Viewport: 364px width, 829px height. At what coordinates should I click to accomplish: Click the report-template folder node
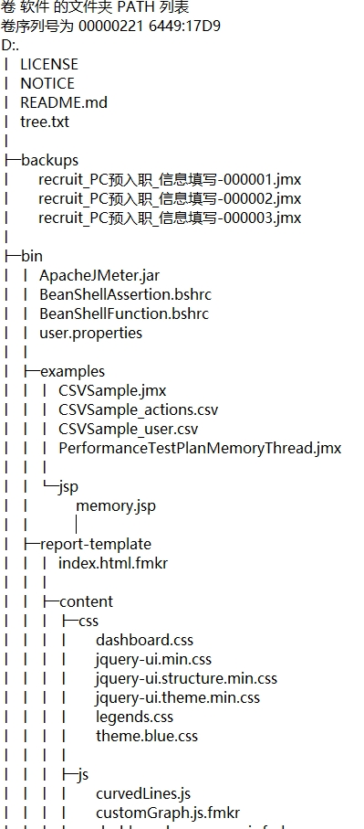point(96,544)
